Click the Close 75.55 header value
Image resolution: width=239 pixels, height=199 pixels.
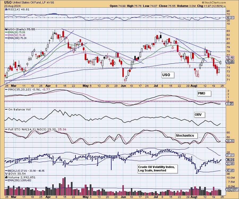point(167,6)
